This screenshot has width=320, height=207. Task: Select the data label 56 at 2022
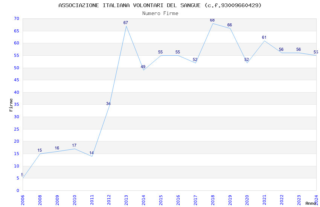point(281,49)
